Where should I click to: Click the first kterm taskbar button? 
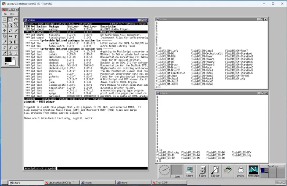pos(26,183)
